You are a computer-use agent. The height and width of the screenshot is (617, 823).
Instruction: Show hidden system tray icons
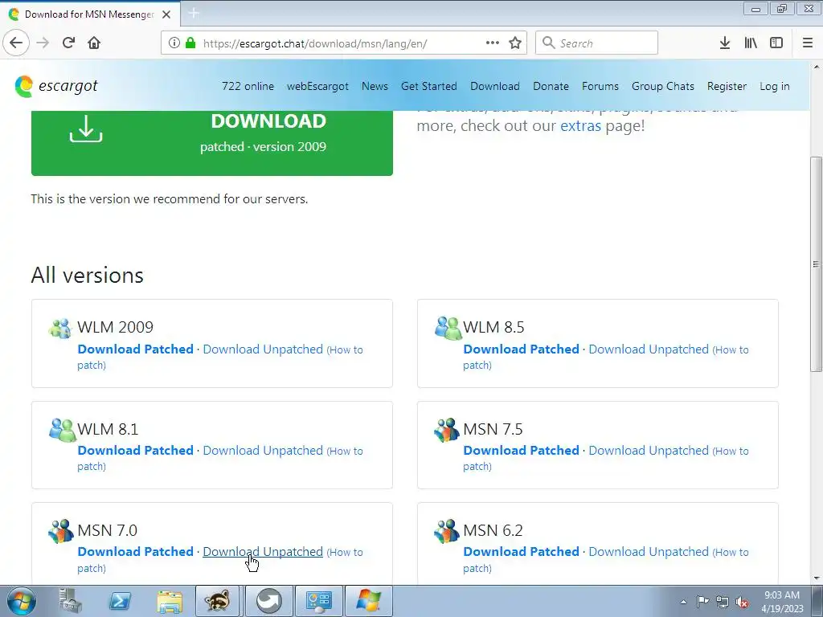pyautogui.click(x=683, y=602)
